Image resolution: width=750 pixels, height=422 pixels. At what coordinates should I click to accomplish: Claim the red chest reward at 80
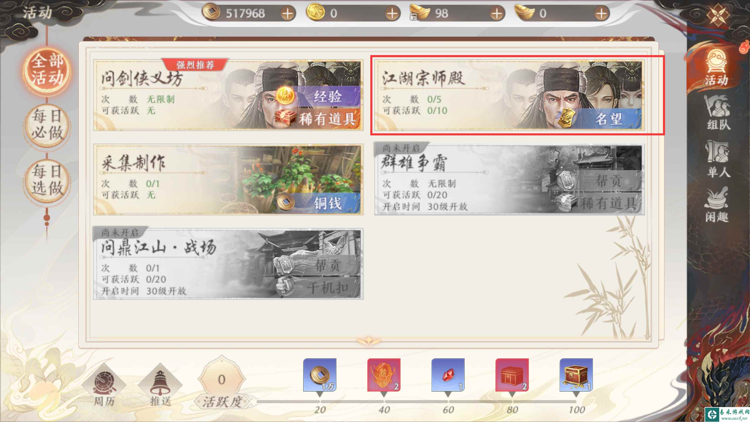(512, 375)
